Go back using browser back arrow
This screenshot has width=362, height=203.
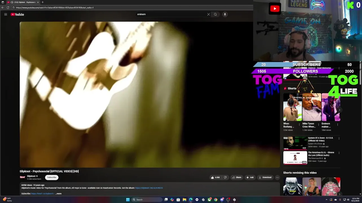coord(3,8)
